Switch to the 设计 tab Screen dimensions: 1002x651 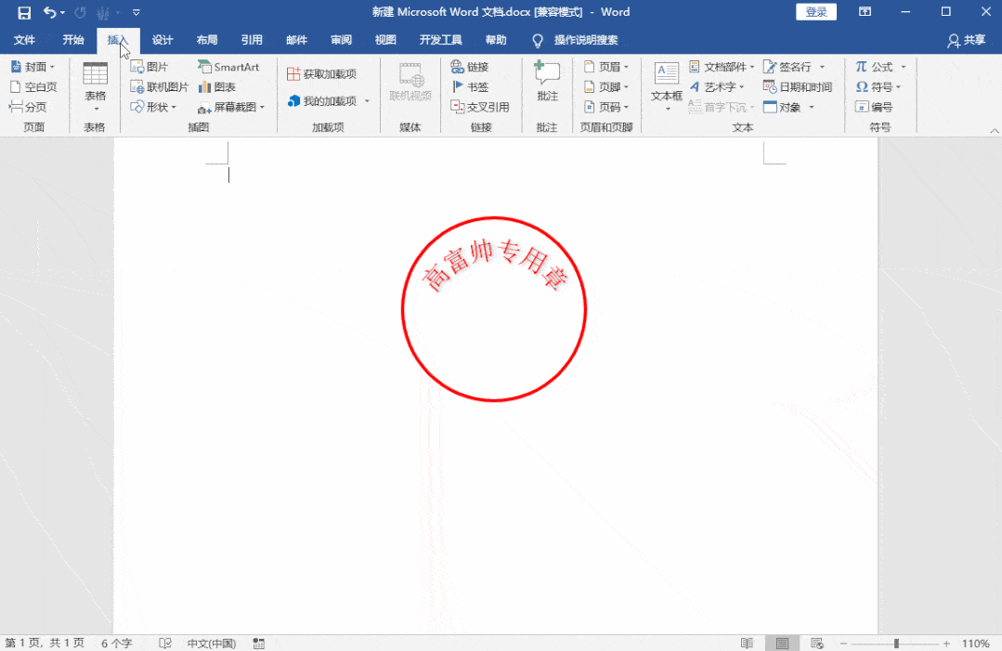(x=163, y=40)
